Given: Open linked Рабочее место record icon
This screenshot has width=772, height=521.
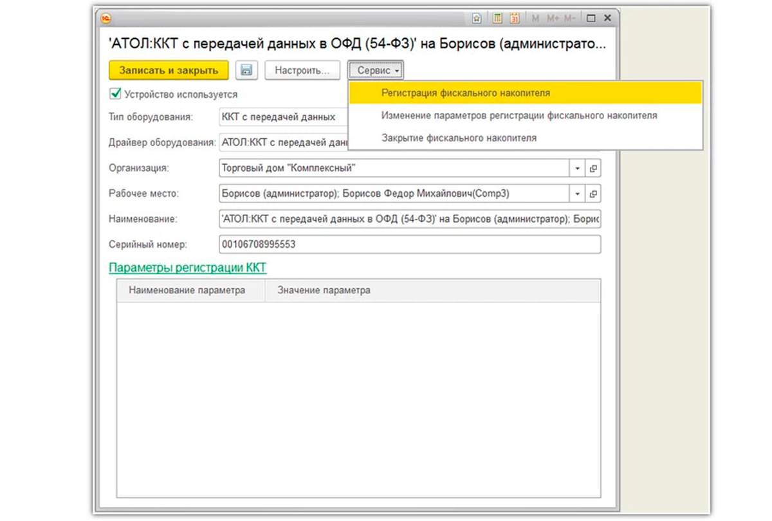Looking at the screenshot, I should pyautogui.click(x=593, y=194).
